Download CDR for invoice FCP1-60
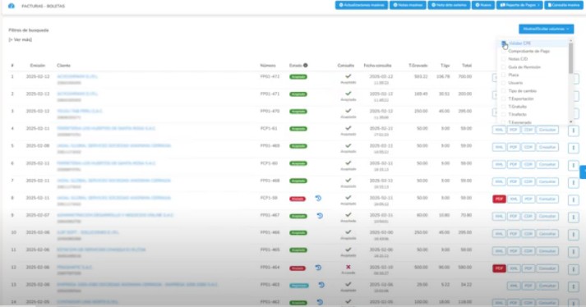 point(528,164)
